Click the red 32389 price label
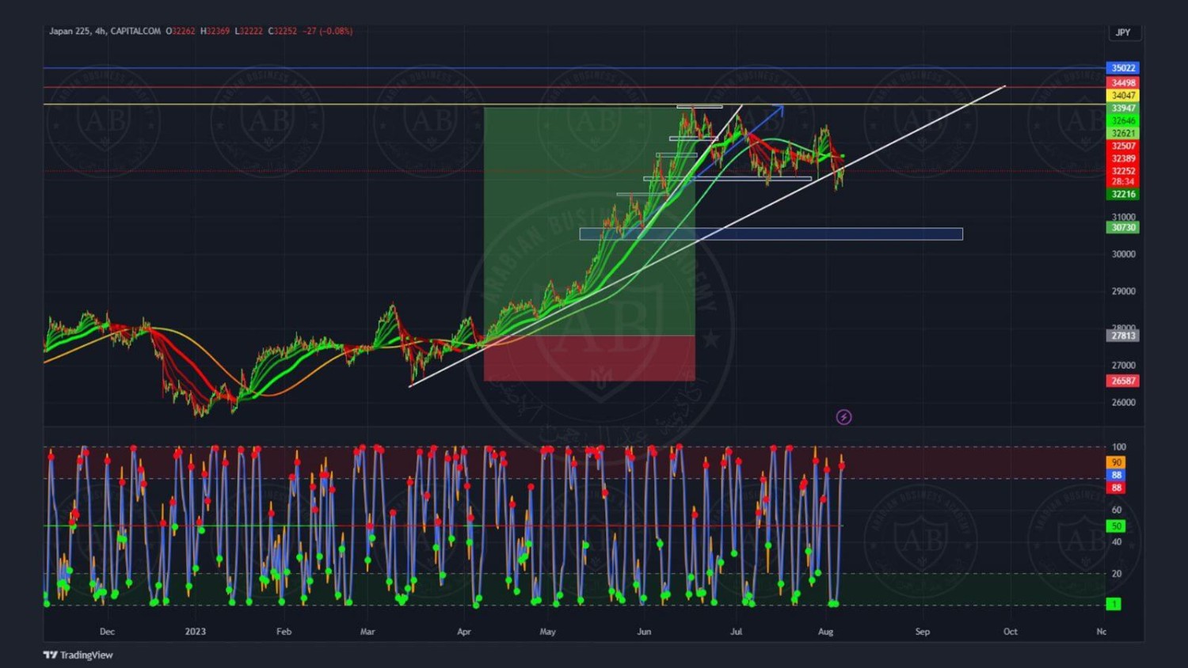The image size is (1188, 668). click(1122, 158)
